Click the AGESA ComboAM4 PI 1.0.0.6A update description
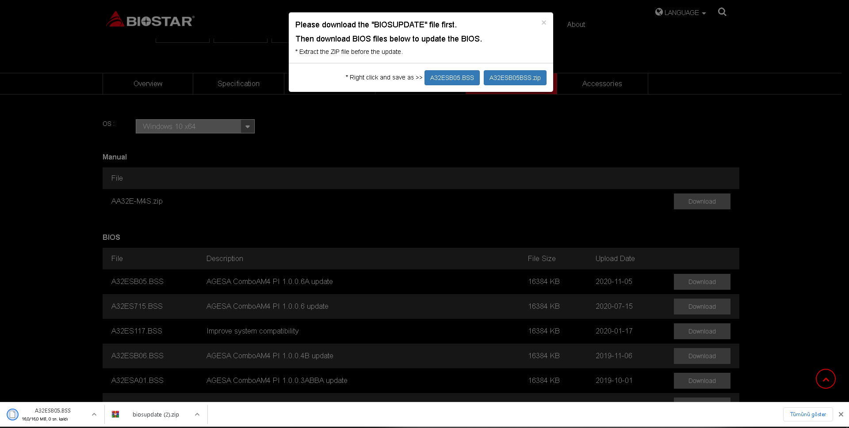849x428 pixels. [270, 281]
